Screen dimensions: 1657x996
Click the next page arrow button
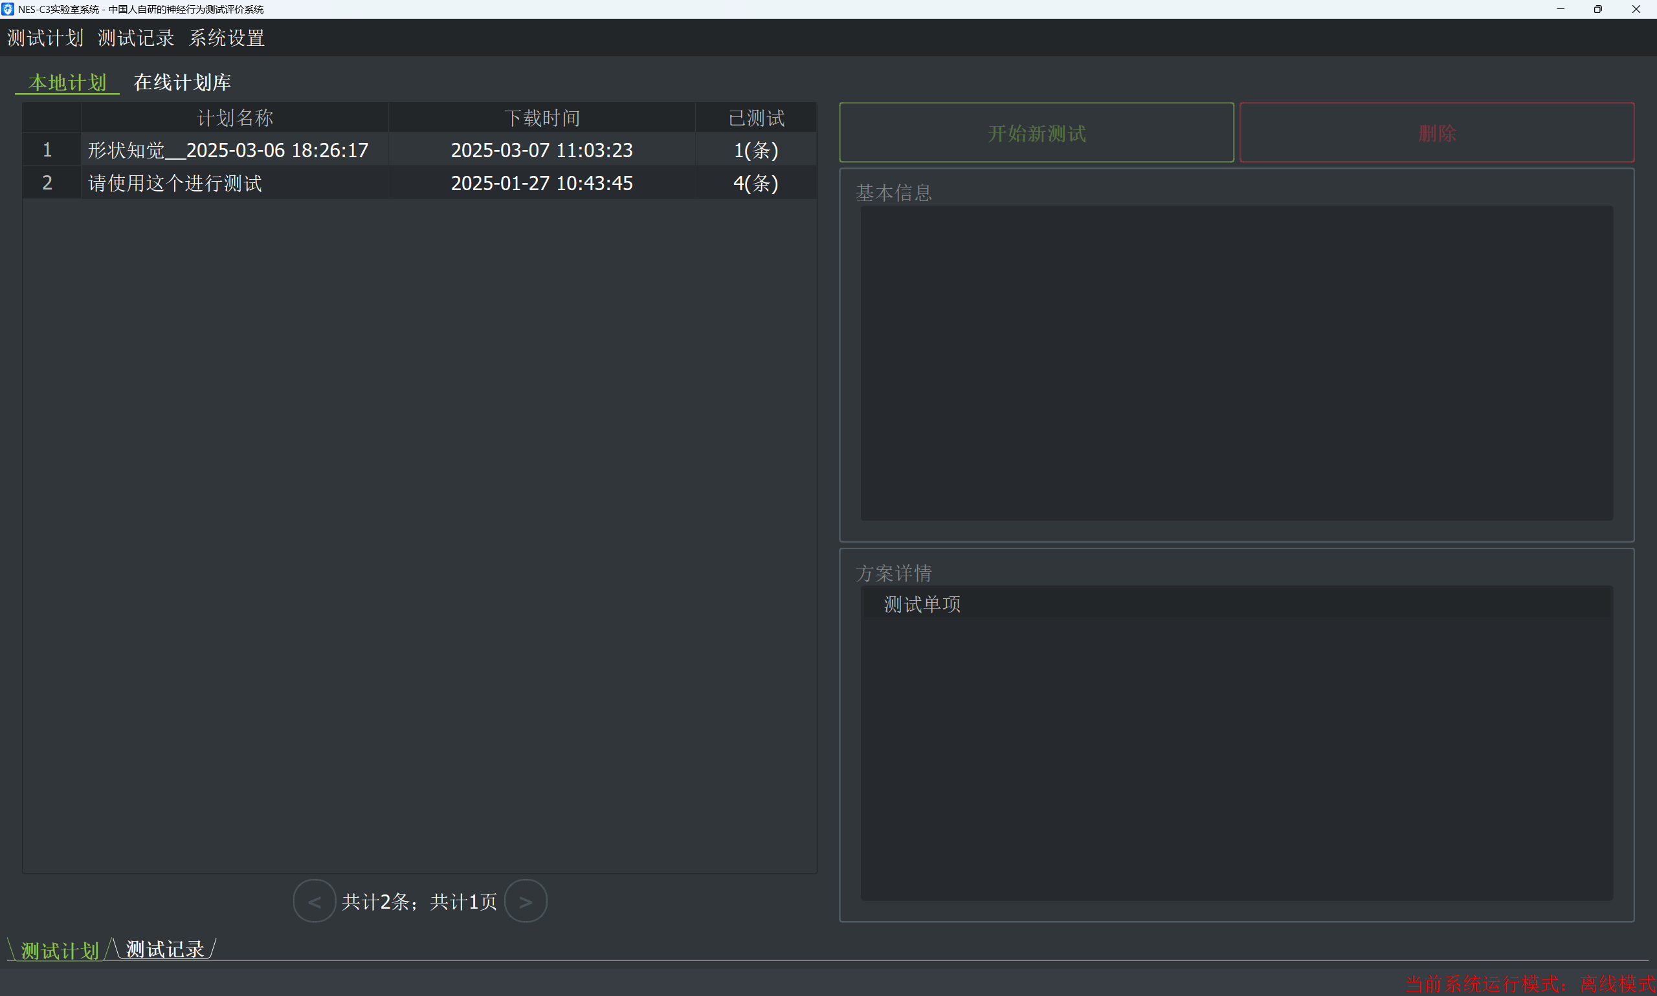[525, 901]
